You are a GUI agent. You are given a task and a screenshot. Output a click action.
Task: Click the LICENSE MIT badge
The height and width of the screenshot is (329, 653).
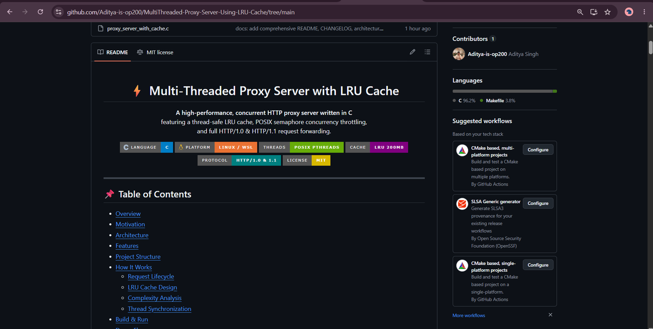[x=306, y=160]
